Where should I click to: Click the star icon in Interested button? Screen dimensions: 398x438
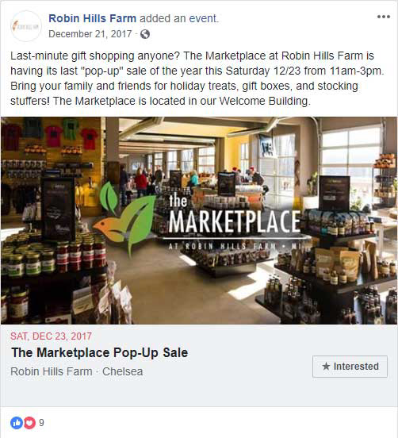click(326, 366)
